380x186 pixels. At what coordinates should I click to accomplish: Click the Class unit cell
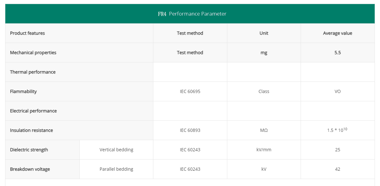264,91
